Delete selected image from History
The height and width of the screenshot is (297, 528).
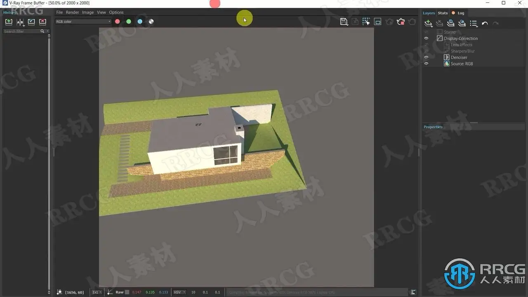point(42,22)
